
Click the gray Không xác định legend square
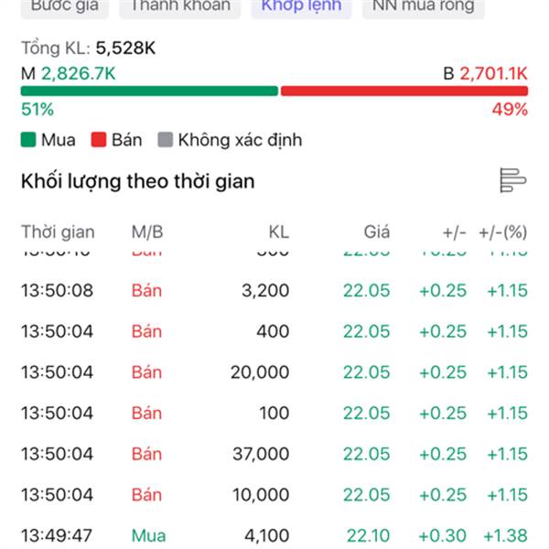tap(166, 140)
